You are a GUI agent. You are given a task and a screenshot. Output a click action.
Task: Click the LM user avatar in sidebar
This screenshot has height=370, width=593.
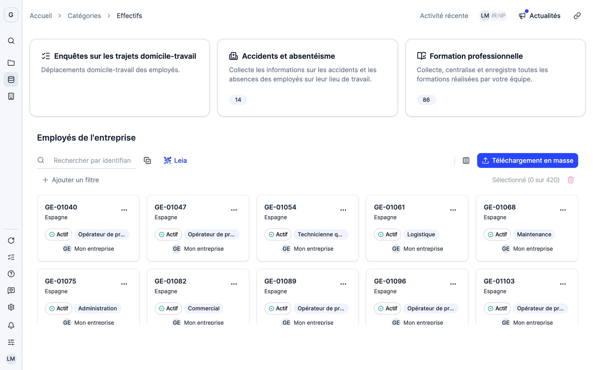[x=11, y=359]
